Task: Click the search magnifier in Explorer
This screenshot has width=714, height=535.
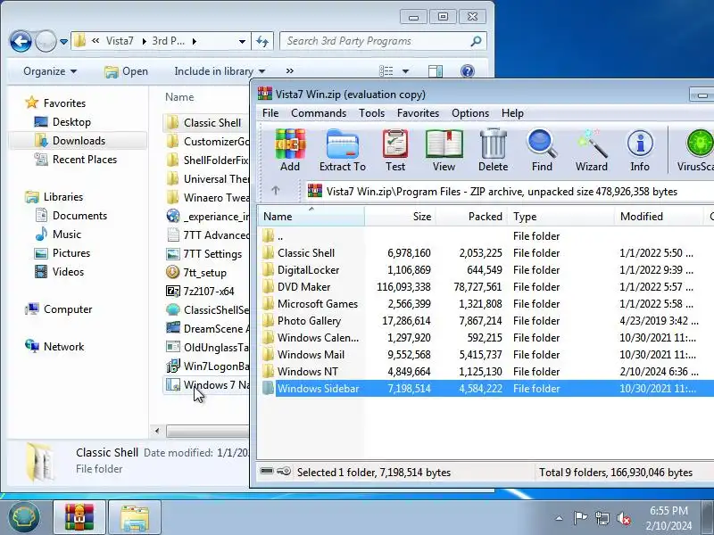Action: [476, 41]
